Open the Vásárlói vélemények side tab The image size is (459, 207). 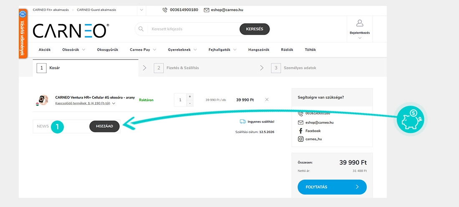23,34
